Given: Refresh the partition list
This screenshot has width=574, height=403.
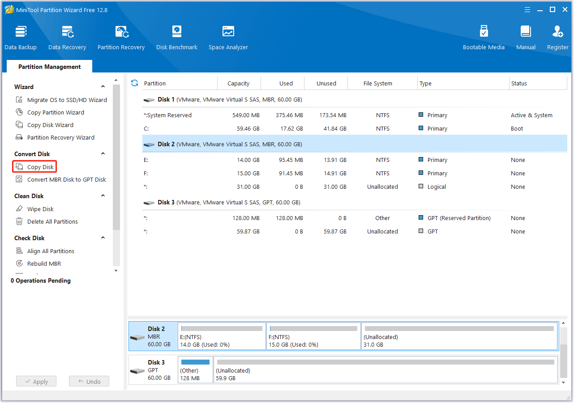Looking at the screenshot, I should (134, 83).
